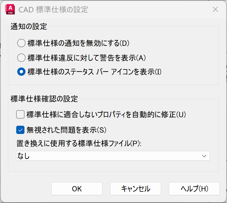Choose 標準仕様違反に対して警告を表示(A) radio option

(21, 58)
